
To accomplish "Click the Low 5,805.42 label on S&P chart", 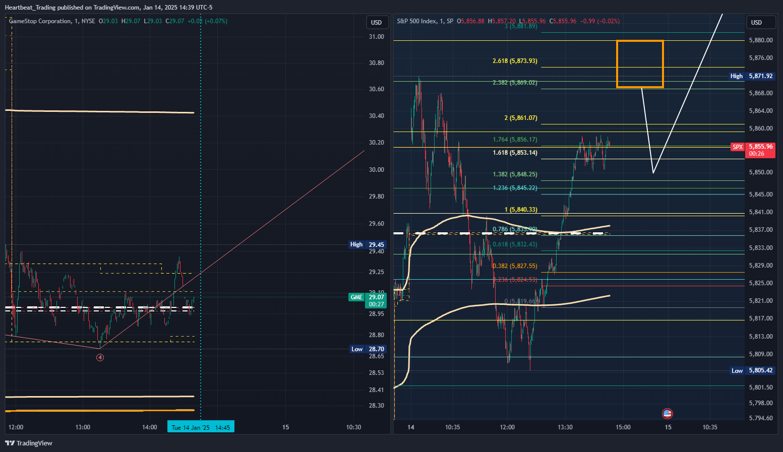I will [753, 370].
